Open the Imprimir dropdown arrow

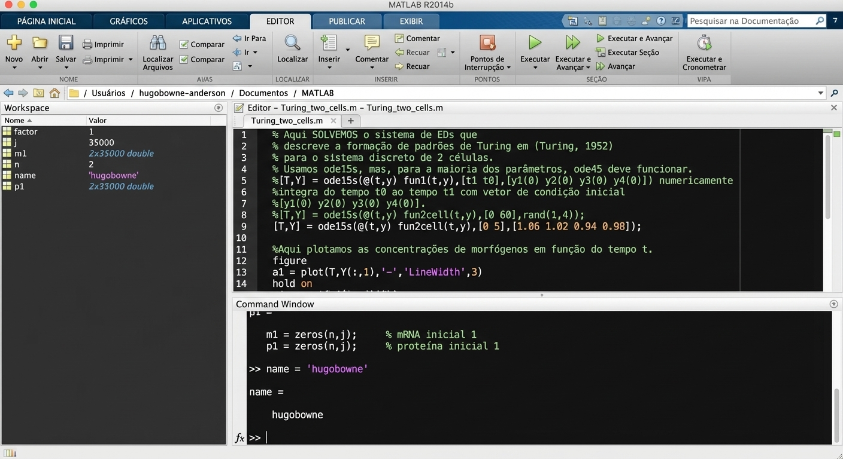(131, 60)
